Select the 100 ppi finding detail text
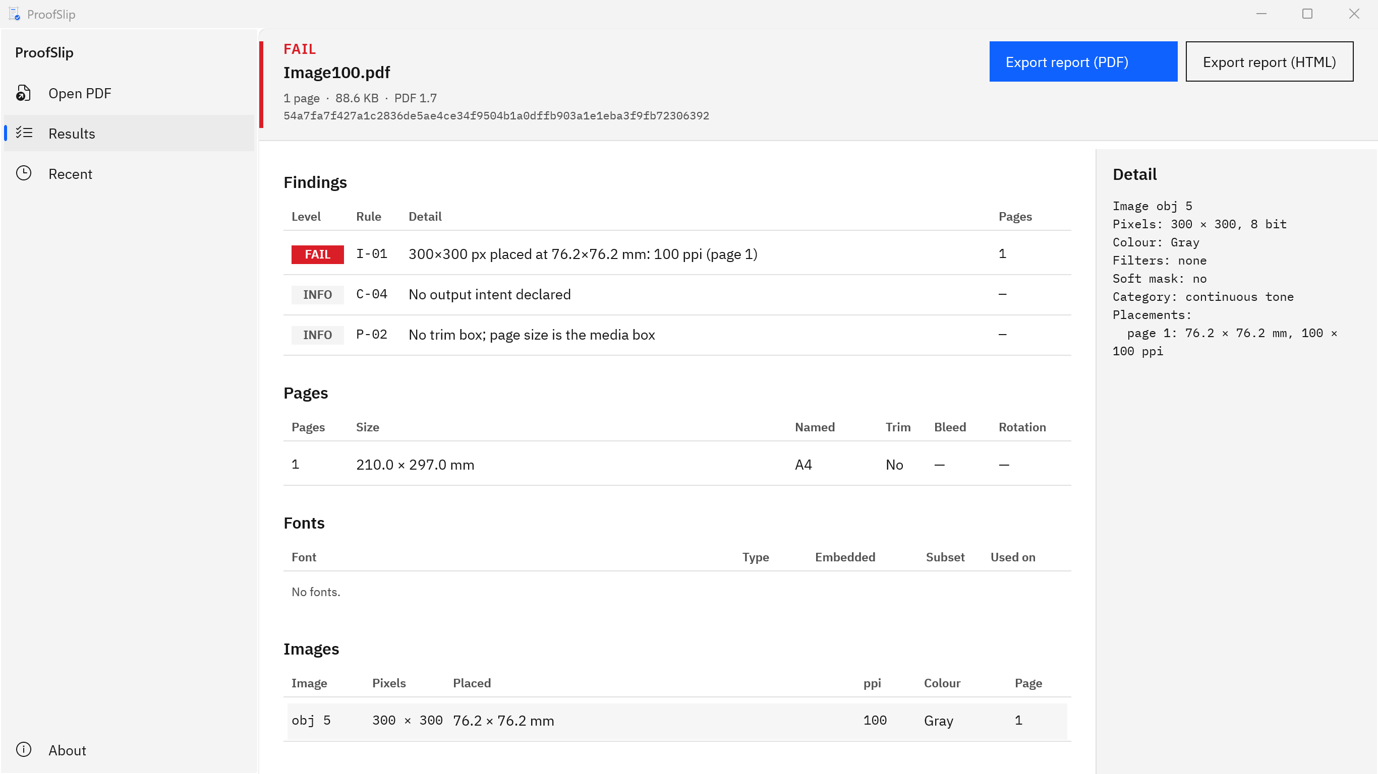This screenshot has width=1378, height=774. [x=583, y=254]
